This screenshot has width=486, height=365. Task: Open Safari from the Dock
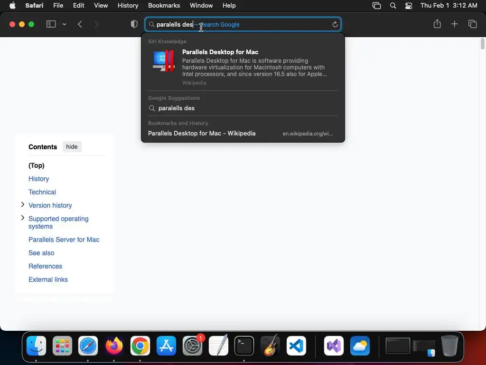pos(88,346)
